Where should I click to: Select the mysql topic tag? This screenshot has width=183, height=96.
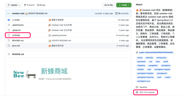140,57
